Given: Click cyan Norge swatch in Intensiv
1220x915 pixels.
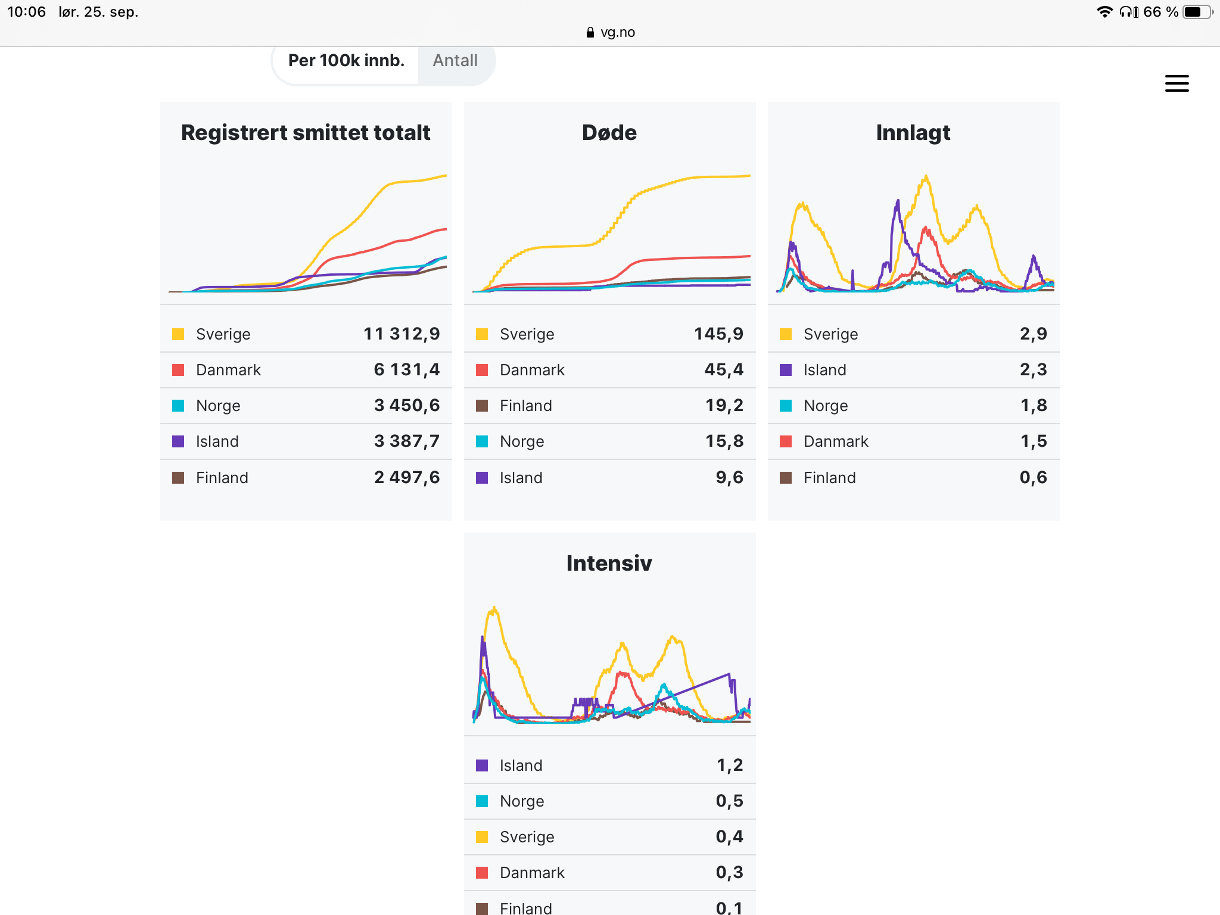Looking at the screenshot, I should click(482, 801).
